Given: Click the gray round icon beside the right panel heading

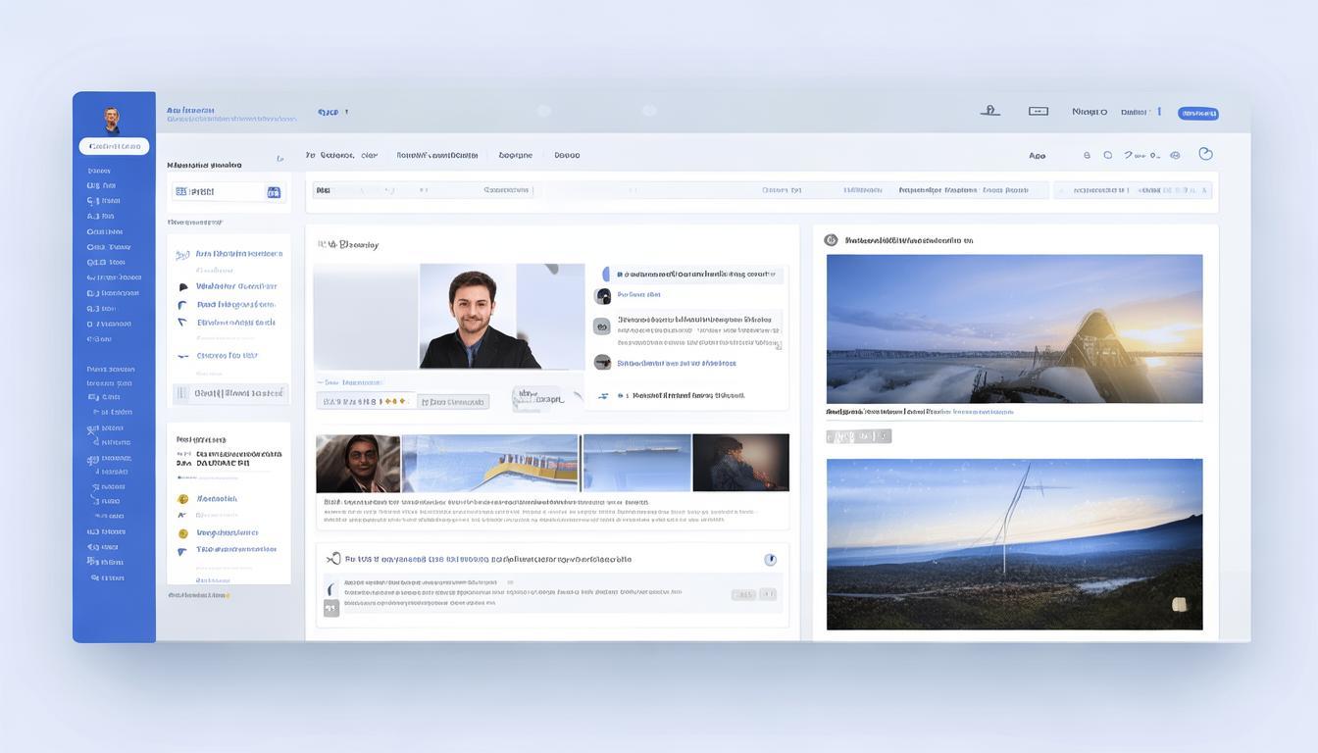Looking at the screenshot, I should click(x=831, y=239).
